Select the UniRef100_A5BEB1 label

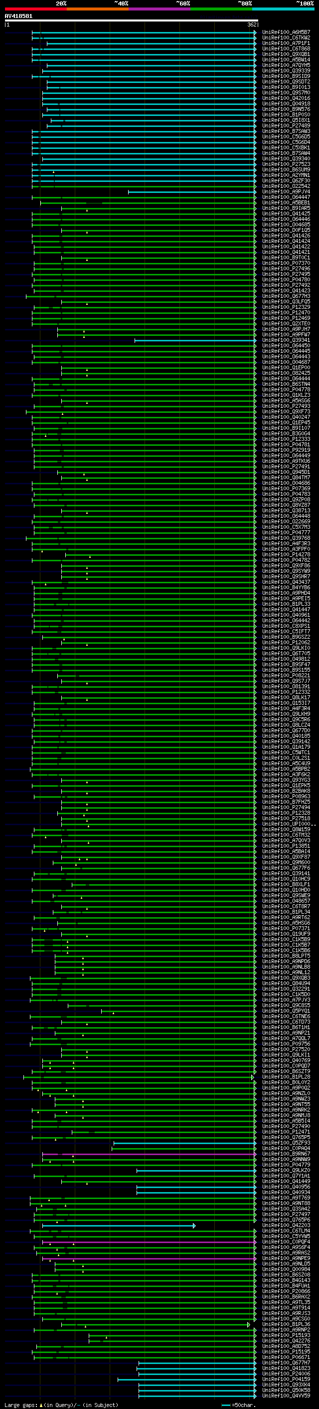pyautogui.click(x=286, y=202)
